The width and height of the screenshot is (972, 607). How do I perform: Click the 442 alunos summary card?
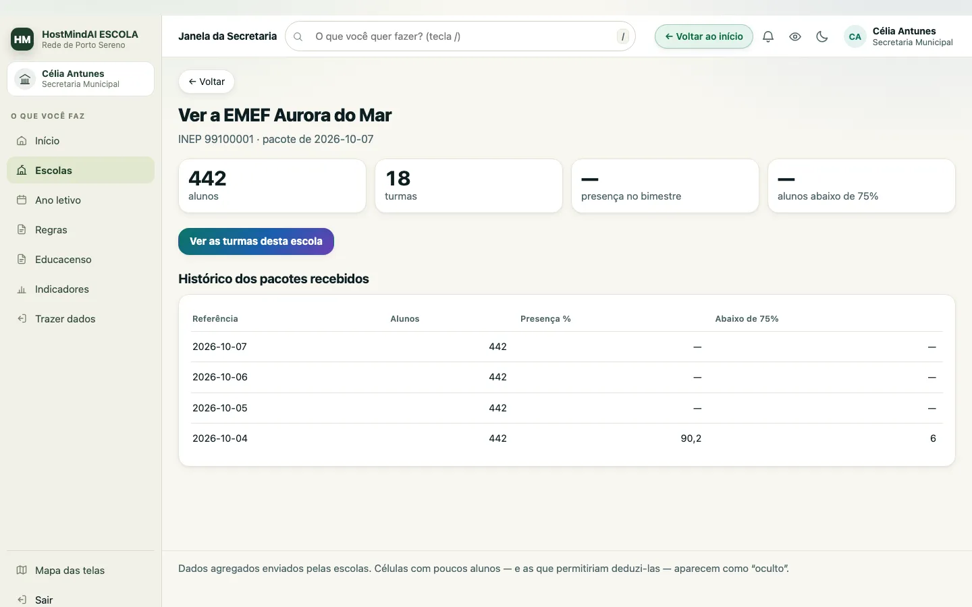tap(272, 185)
